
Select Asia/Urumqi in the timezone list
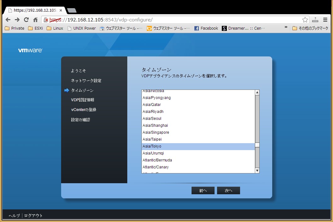coord(198,153)
